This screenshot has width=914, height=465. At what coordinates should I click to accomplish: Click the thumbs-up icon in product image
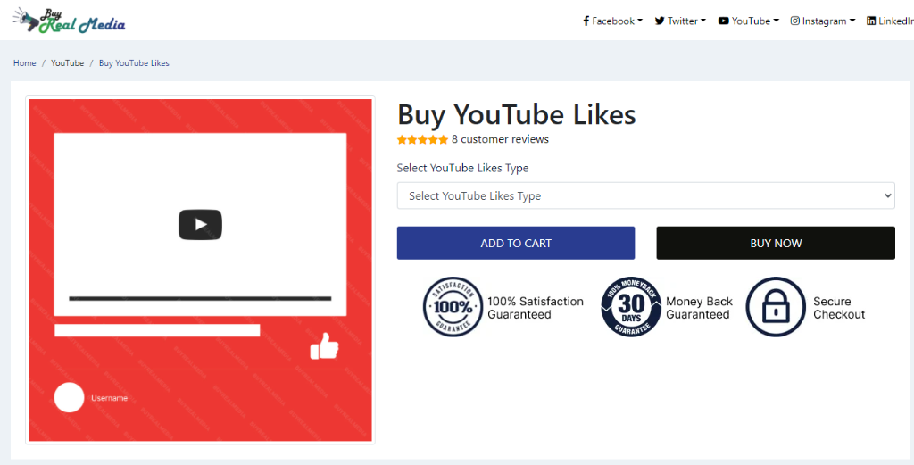coord(324,345)
